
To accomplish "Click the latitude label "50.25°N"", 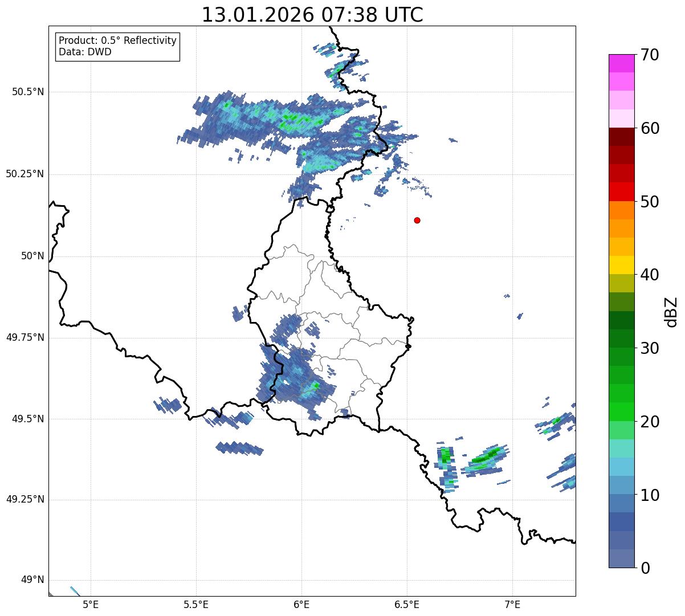I will pos(25,174).
